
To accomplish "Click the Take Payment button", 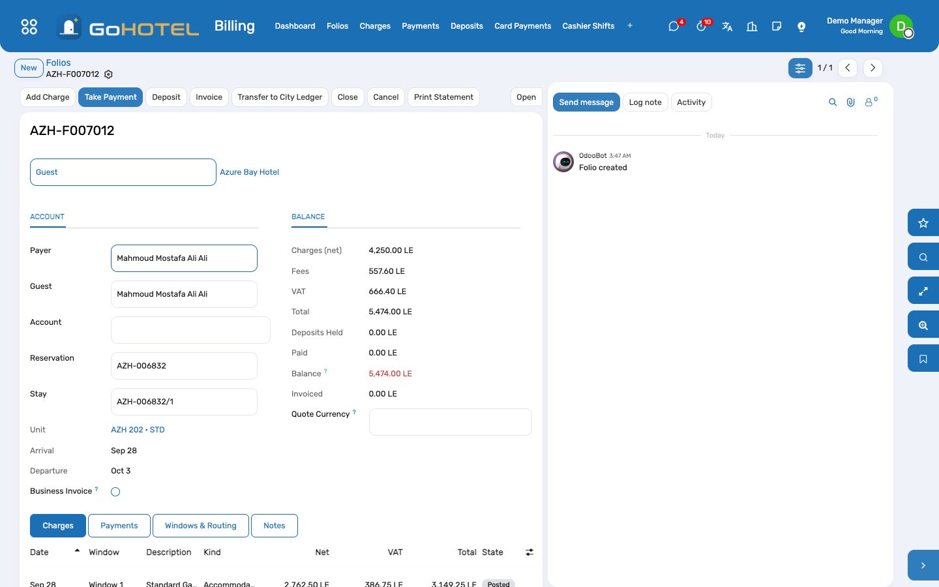I will [x=111, y=97].
